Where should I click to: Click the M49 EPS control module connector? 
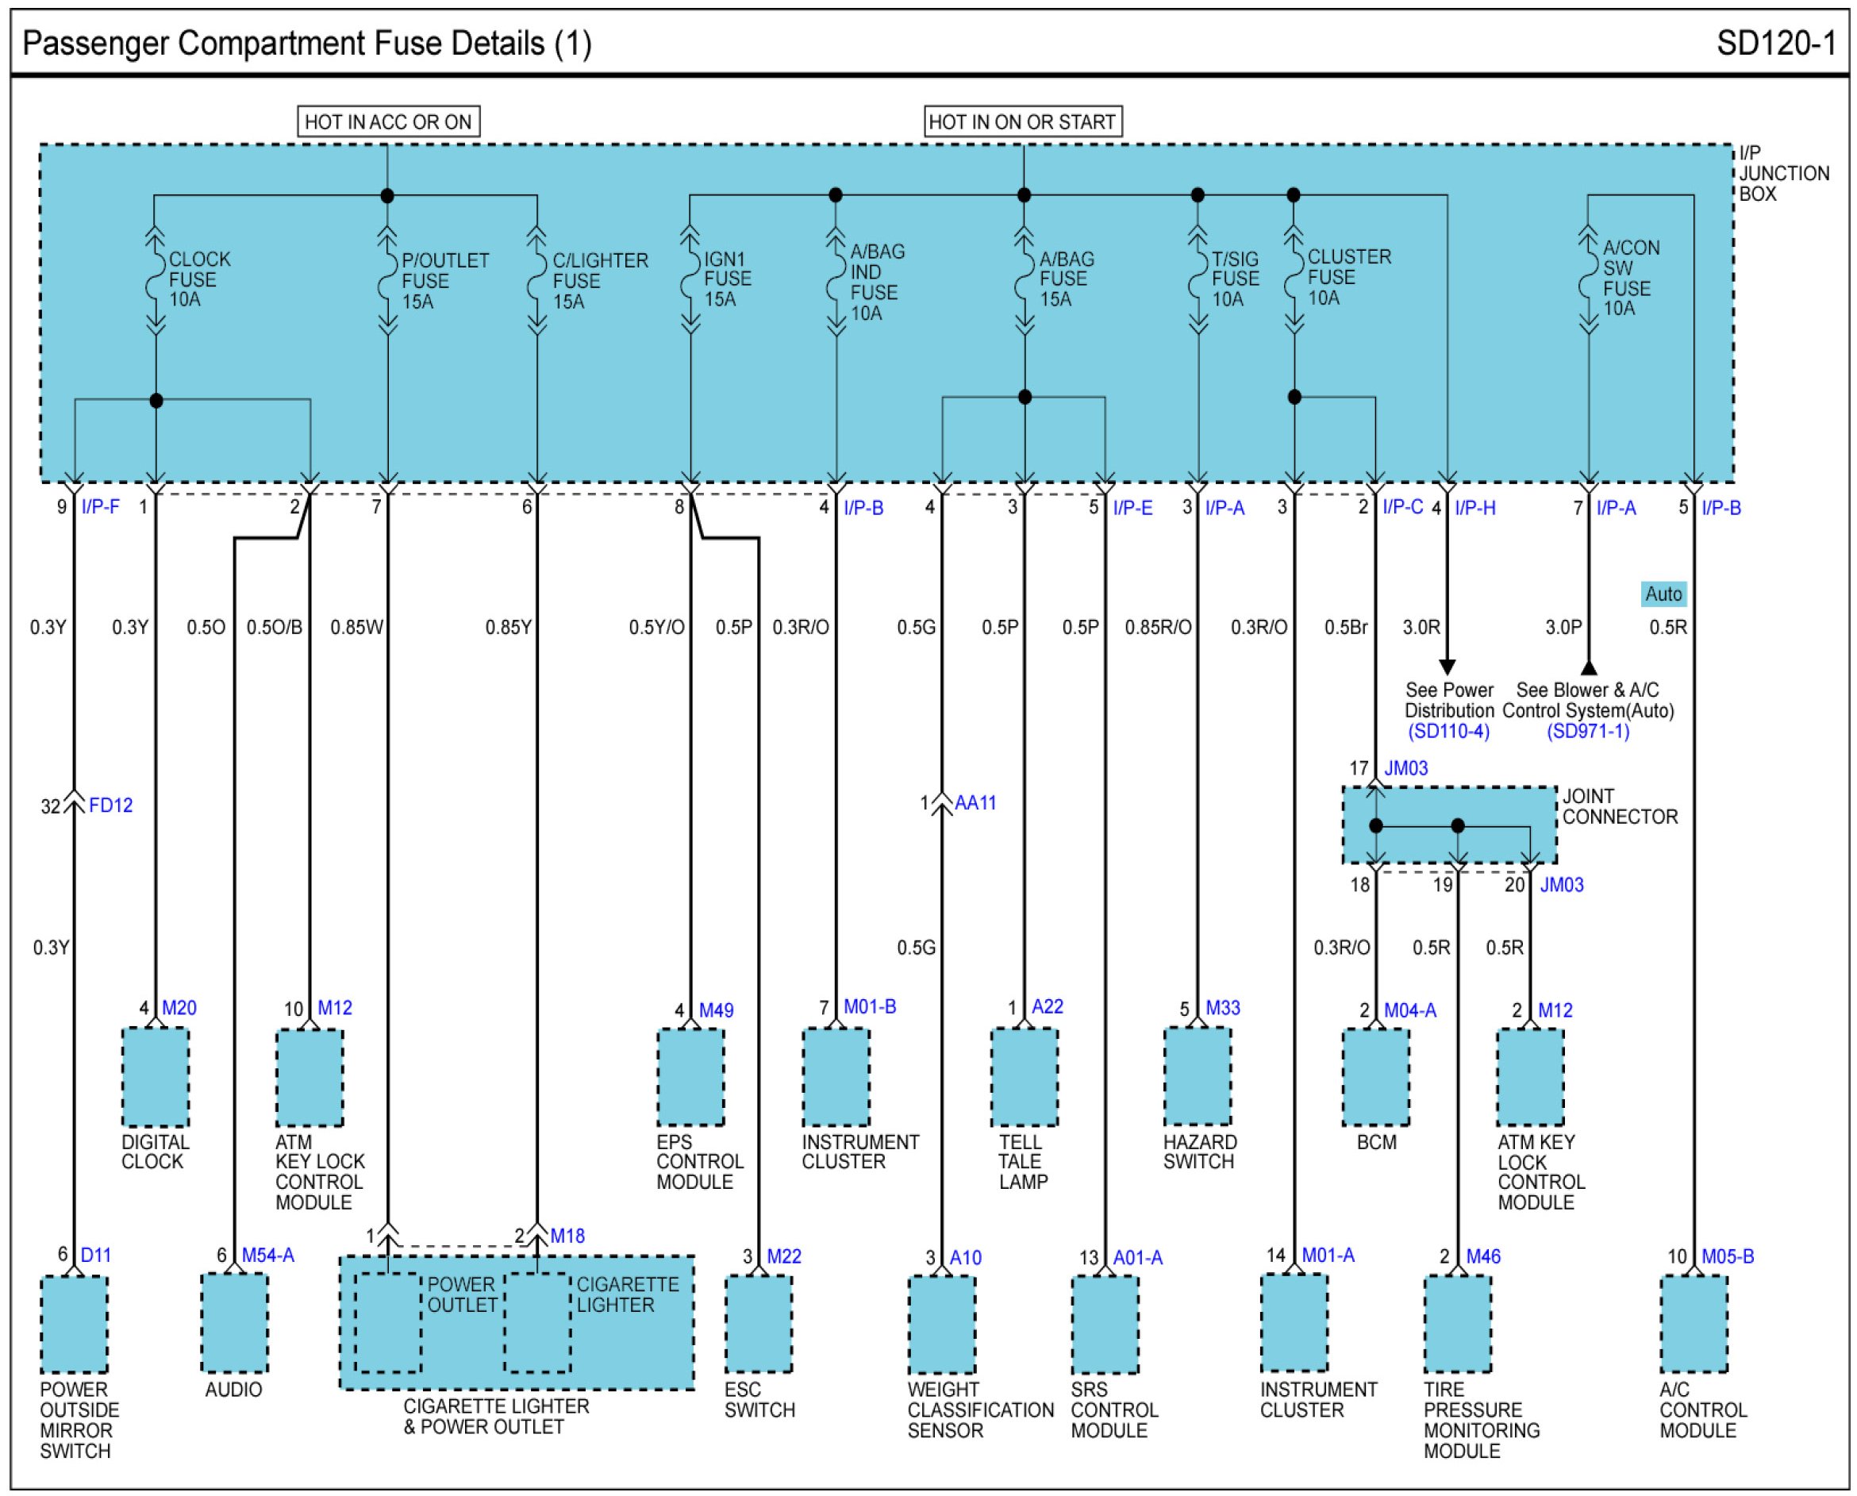[715, 1010]
